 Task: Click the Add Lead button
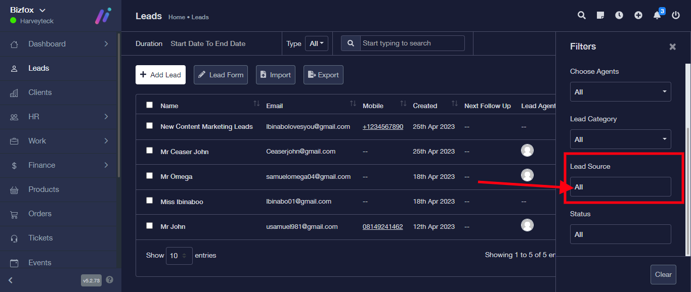point(160,75)
